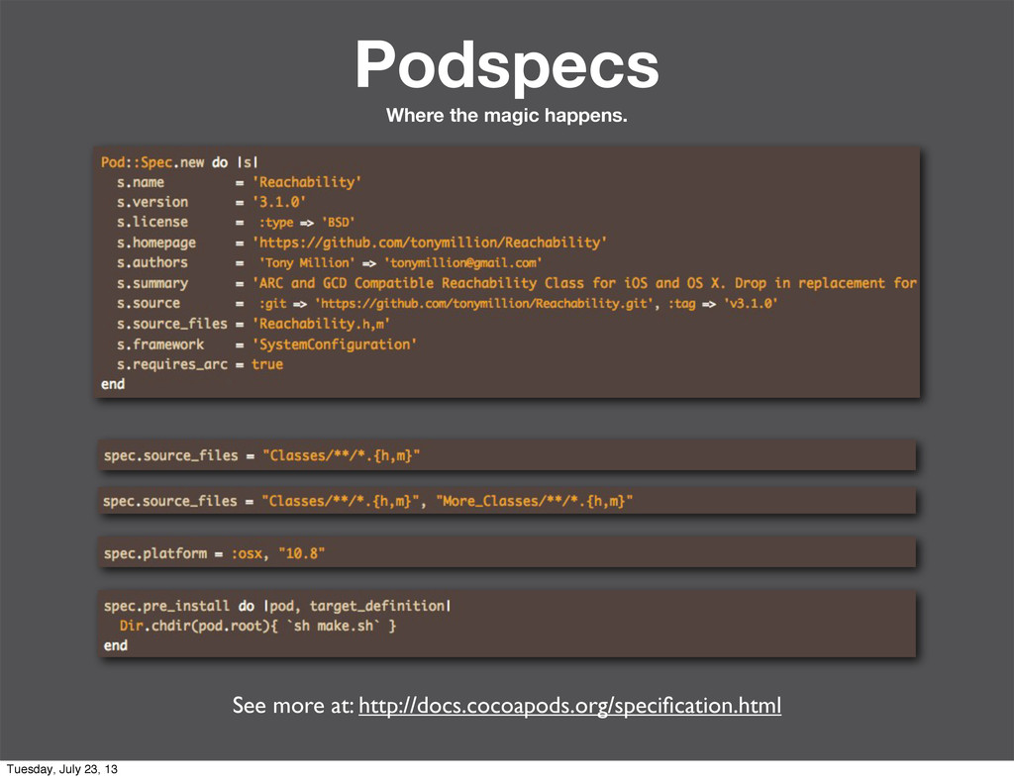Viewport: 1014px width, 780px height.
Task: Select the single-pattern spec.source_files code line
Action: pyautogui.click(x=261, y=455)
